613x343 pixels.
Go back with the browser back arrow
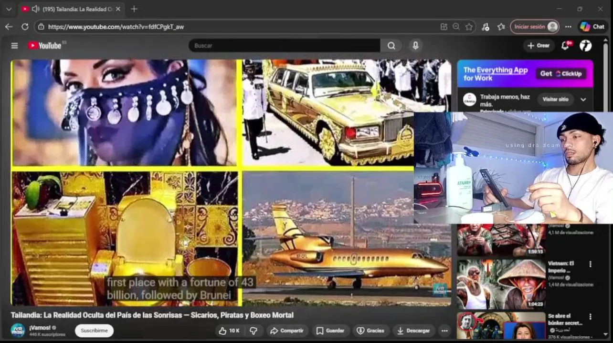pyautogui.click(x=9, y=27)
